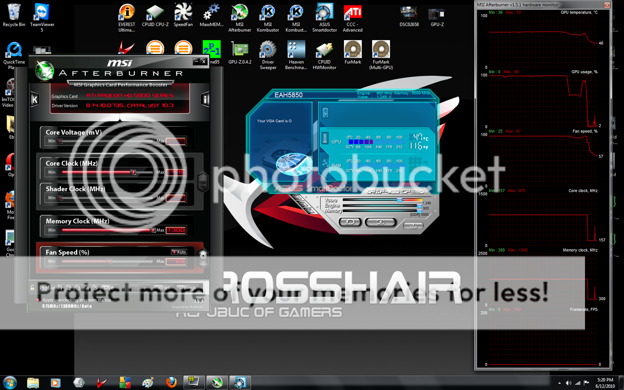
Task: Select Afterburner profile slot 5
Action: 96,288
